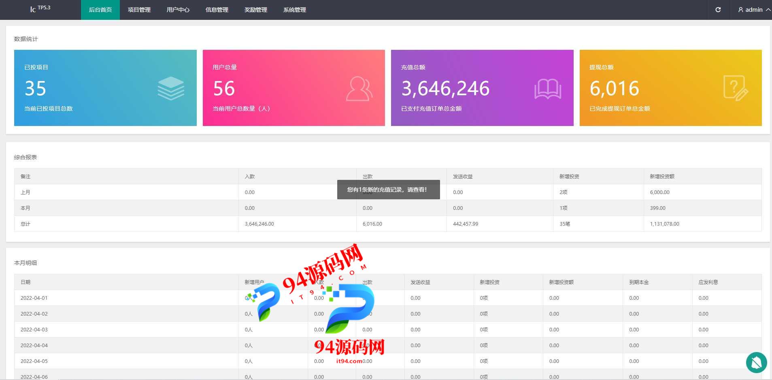
Task: Click the stacked layers icon on blue card
Action: [x=170, y=88]
